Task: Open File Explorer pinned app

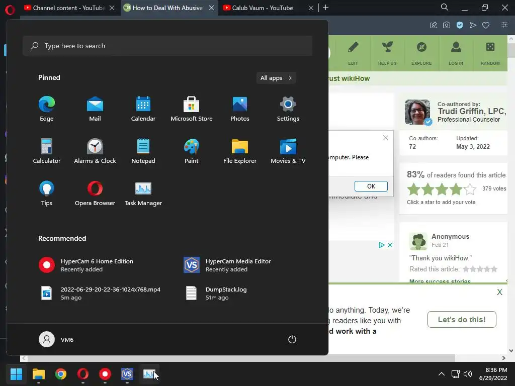Action: [240, 151]
